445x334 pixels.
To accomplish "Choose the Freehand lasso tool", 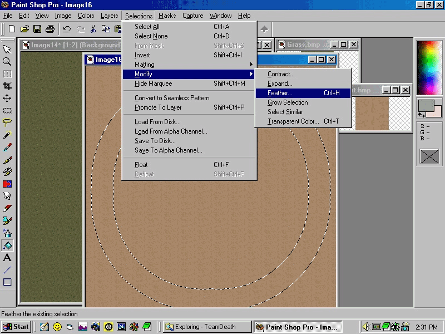I will [7, 122].
